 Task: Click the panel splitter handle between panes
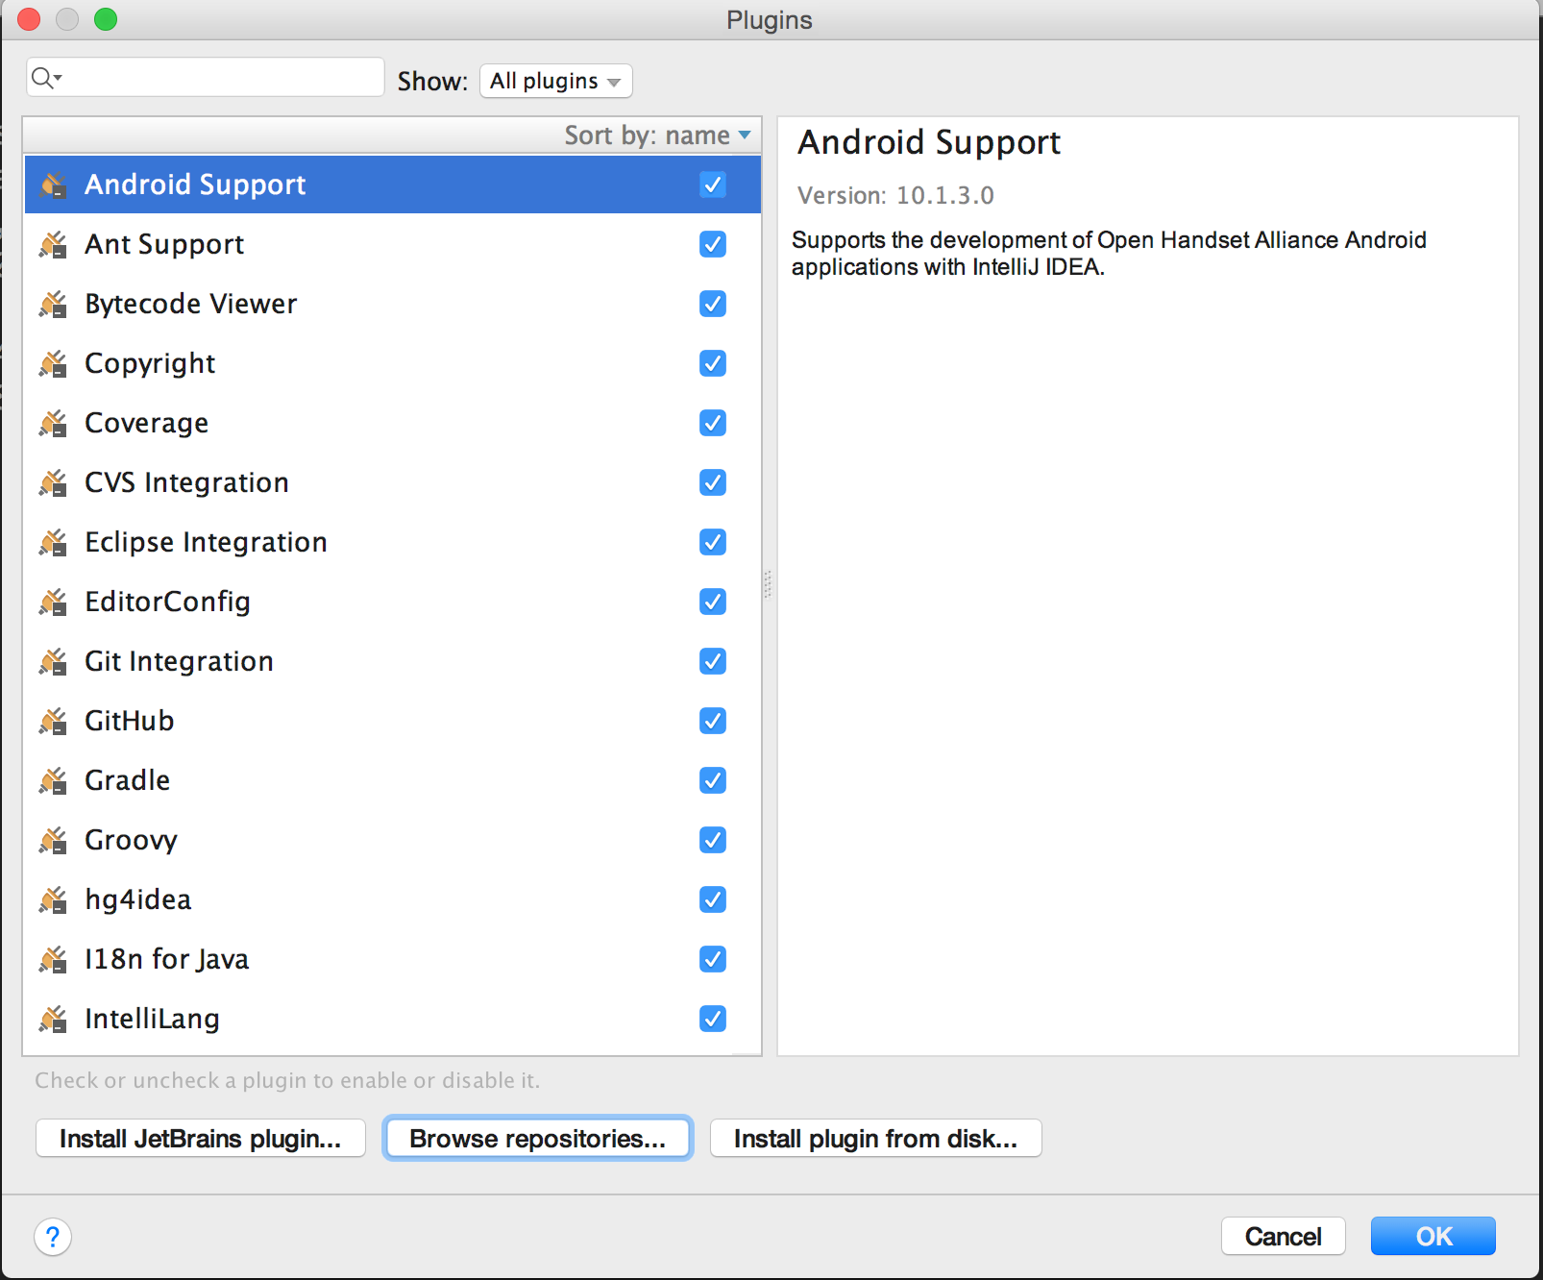tap(768, 584)
